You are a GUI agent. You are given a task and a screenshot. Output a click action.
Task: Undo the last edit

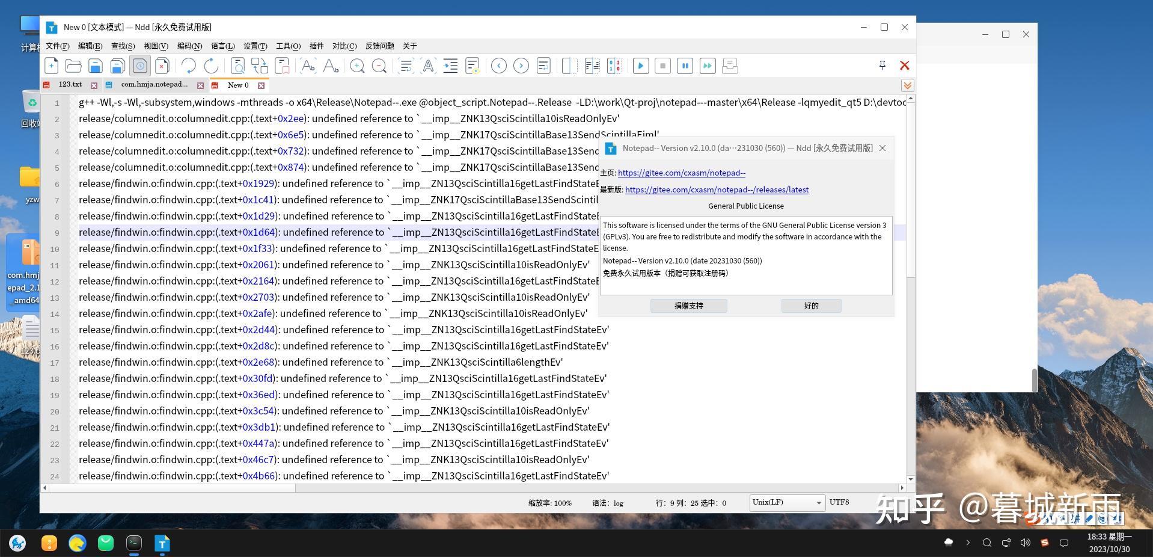189,66
